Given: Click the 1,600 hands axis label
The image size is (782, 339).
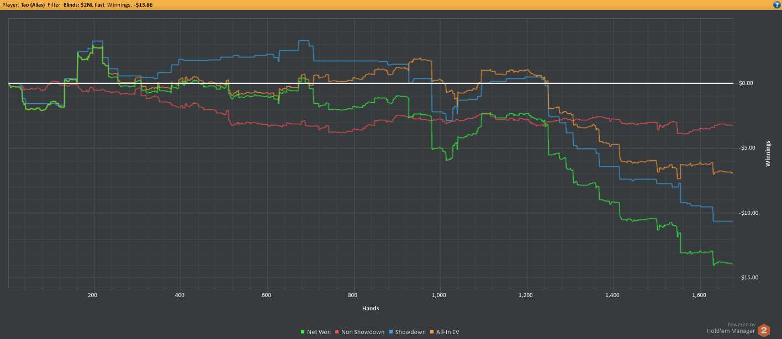Looking at the screenshot, I should click(x=699, y=295).
